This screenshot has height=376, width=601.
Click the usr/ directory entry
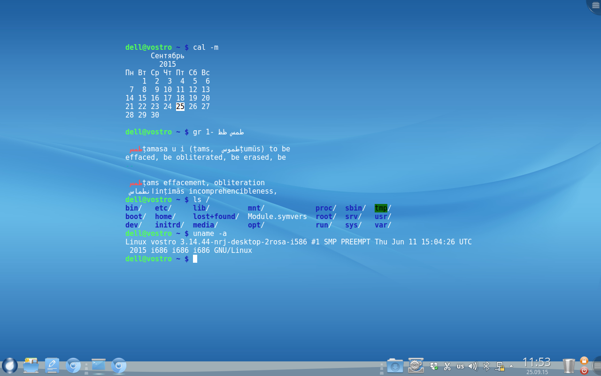click(383, 217)
